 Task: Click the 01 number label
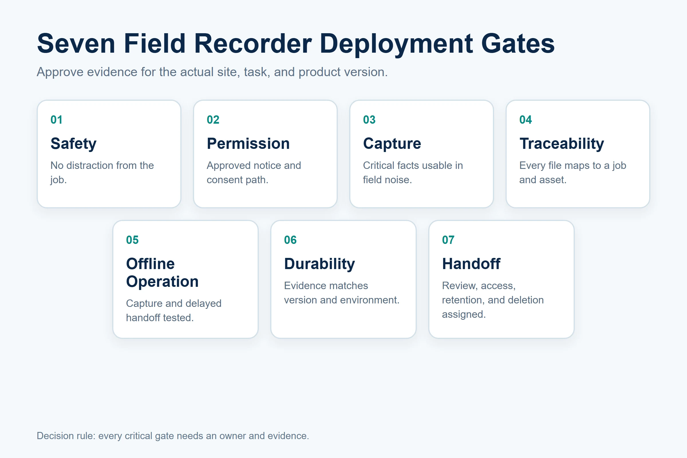(56, 120)
